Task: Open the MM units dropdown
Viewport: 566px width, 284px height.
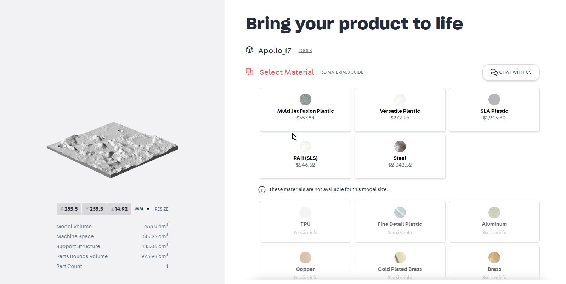Action: coord(142,209)
